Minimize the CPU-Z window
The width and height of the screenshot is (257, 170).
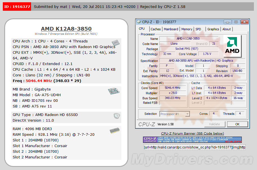point(227,22)
